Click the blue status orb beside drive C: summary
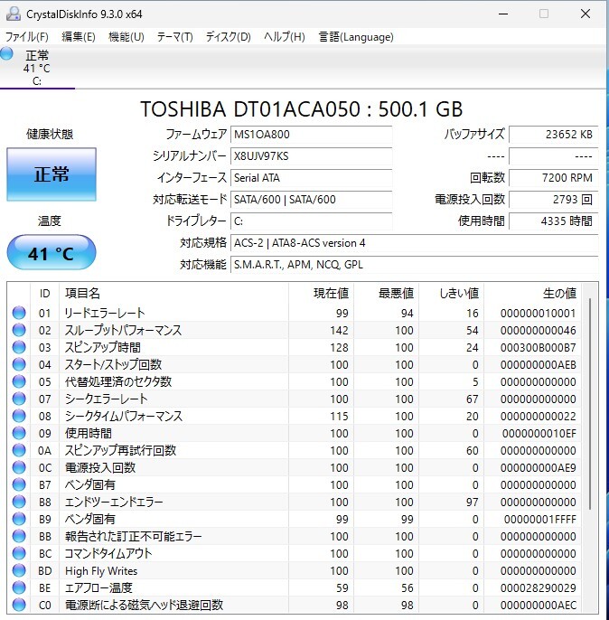The height and width of the screenshot is (620, 609). point(6,54)
